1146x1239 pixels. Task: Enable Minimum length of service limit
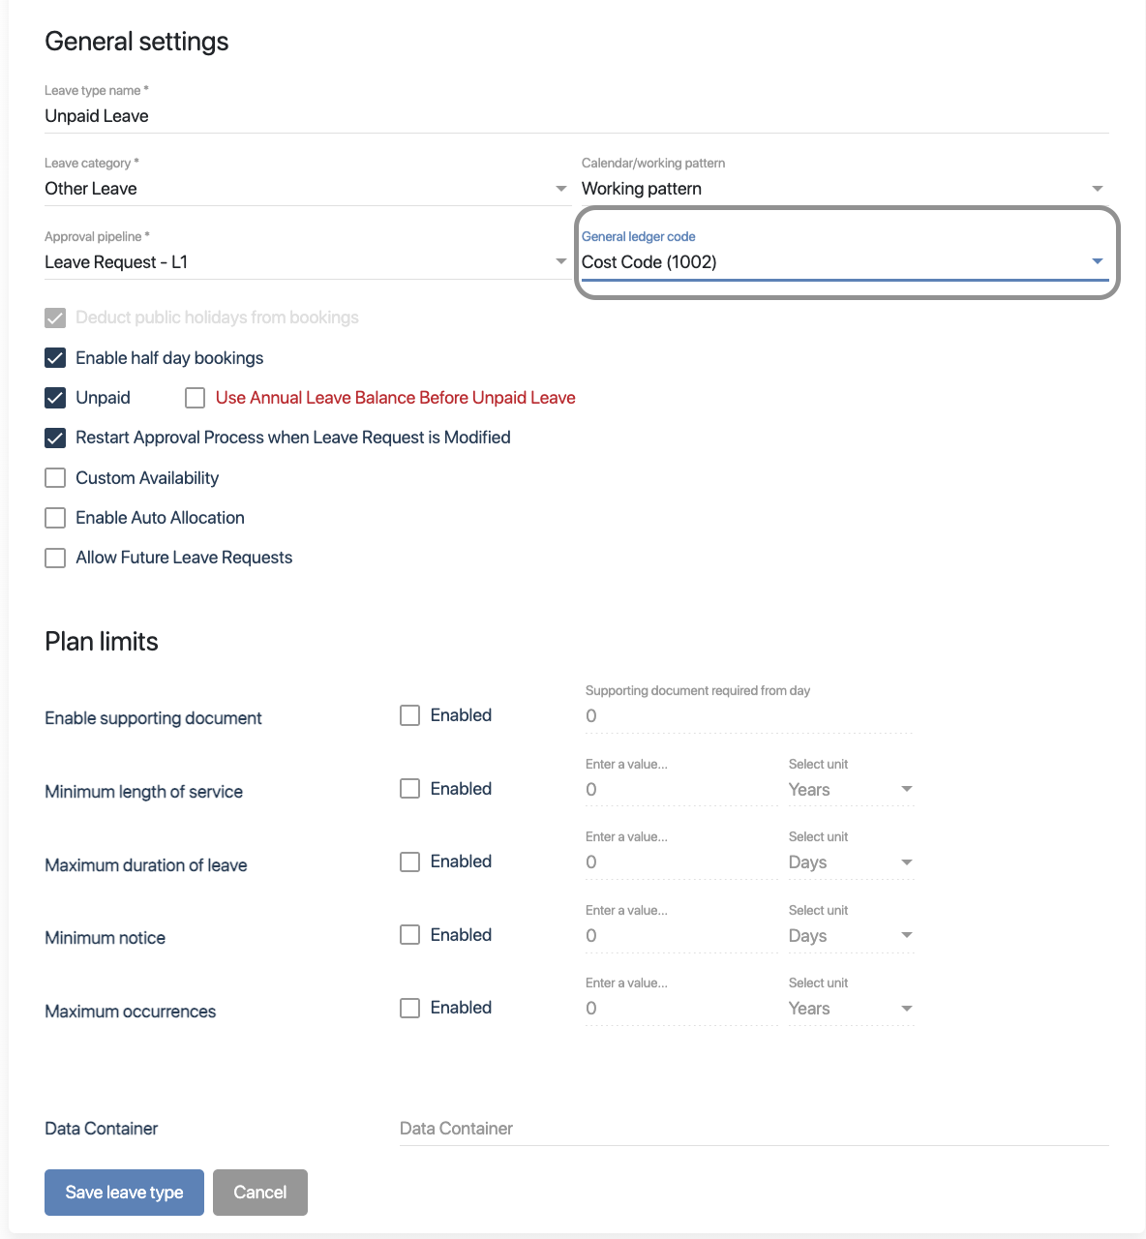[410, 789]
